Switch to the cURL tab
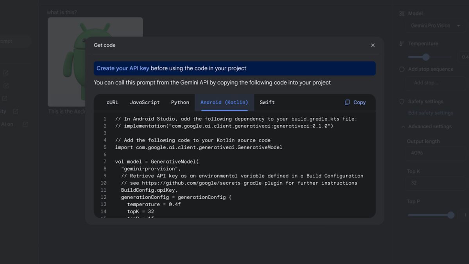The width and height of the screenshot is (469, 264). pyautogui.click(x=112, y=102)
